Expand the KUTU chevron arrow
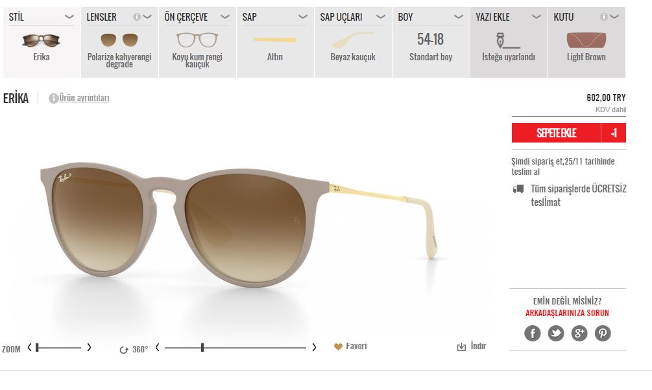Viewport: 652px width, 390px height. [x=614, y=17]
